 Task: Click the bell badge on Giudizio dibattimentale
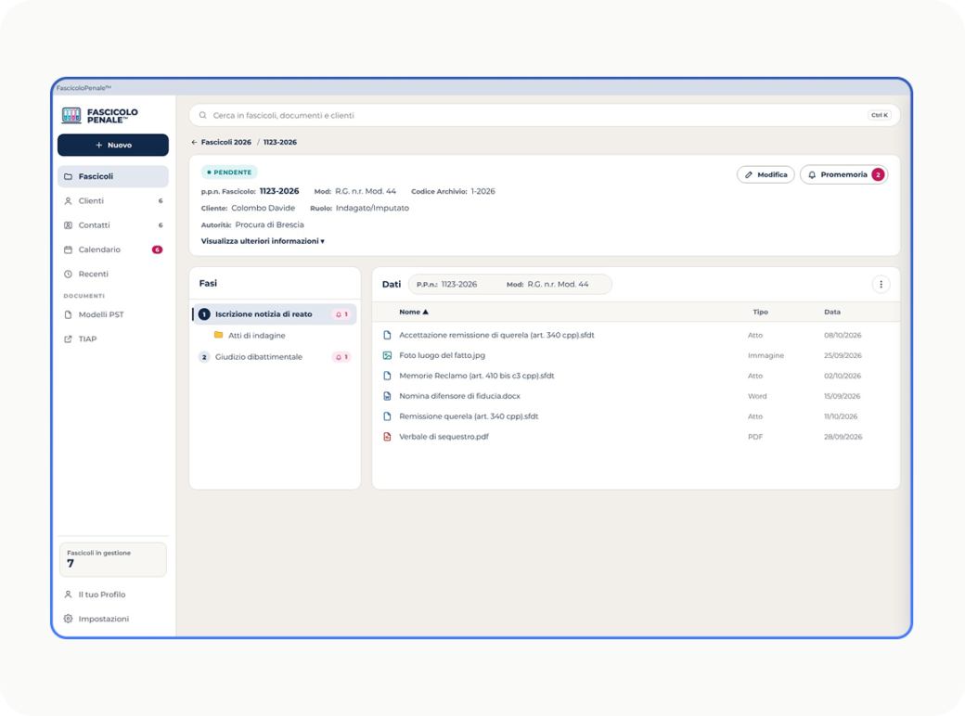pos(341,357)
